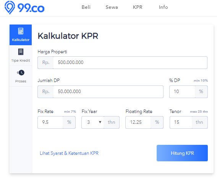Click the Fix Rate field showing 9.5
217x182 pixels.
pyautogui.click(x=50, y=122)
